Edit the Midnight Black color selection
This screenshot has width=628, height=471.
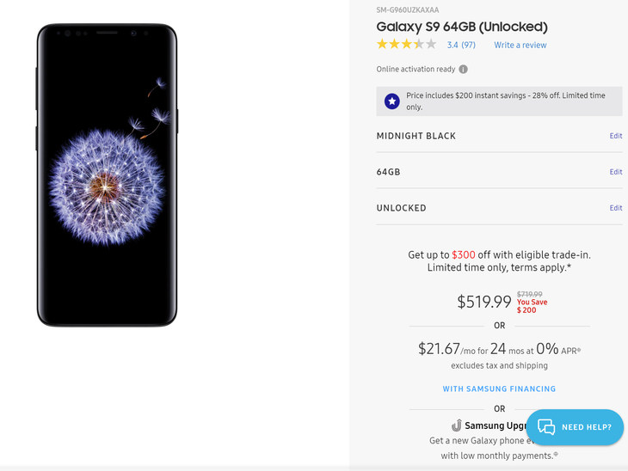616,136
